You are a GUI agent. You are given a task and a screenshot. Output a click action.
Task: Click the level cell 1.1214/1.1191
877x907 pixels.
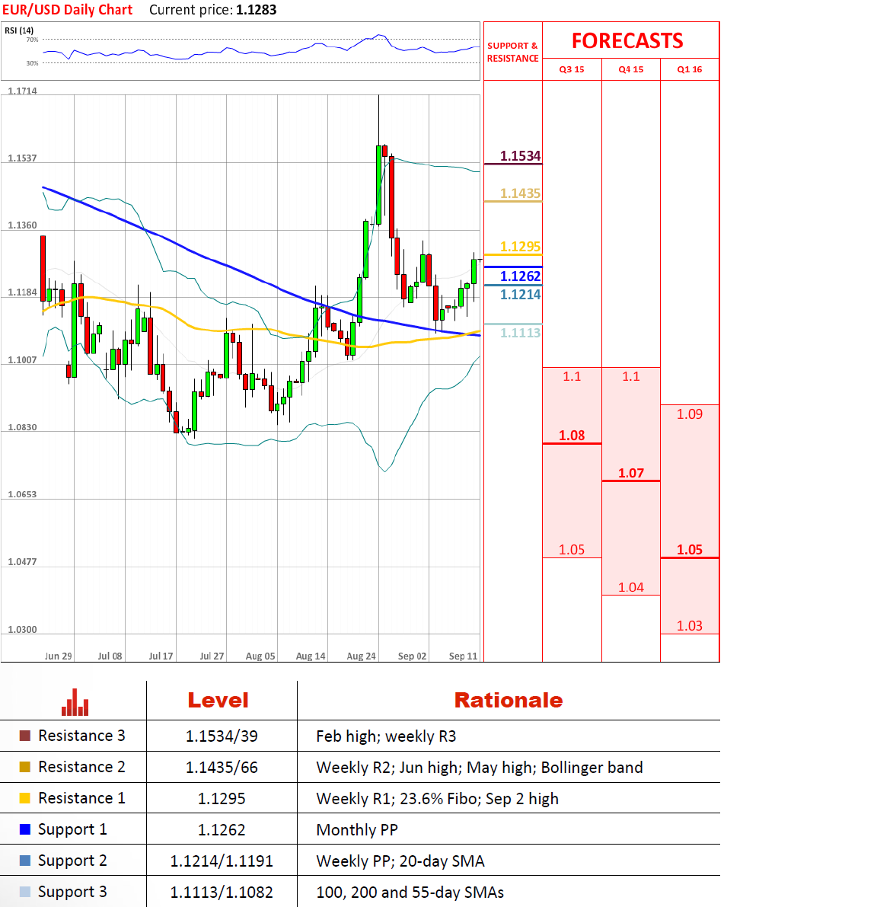click(222, 861)
